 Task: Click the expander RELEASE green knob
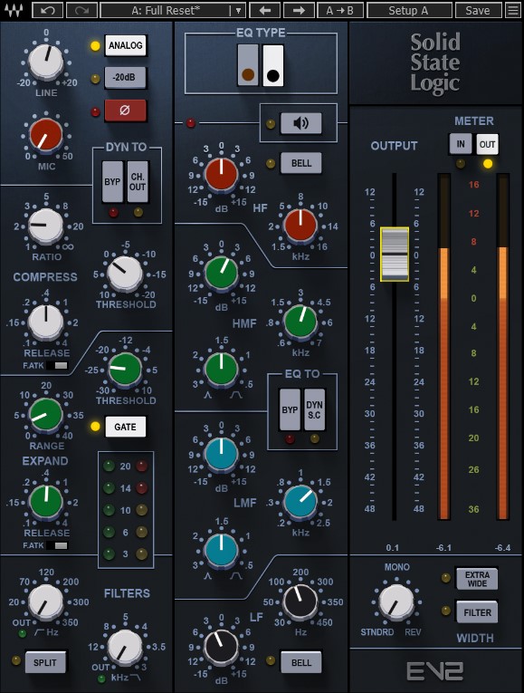46,502
